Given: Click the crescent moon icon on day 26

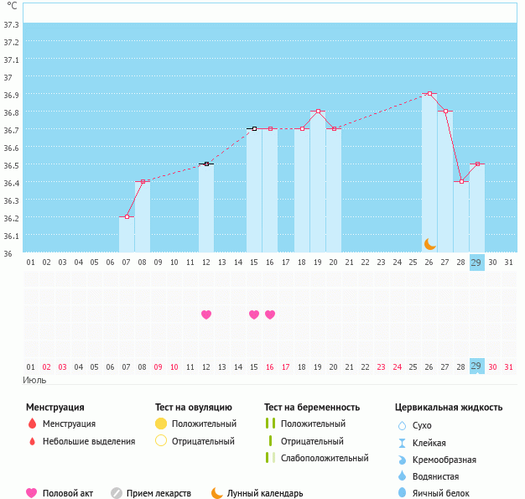Looking at the screenshot, I should click(429, 243).
